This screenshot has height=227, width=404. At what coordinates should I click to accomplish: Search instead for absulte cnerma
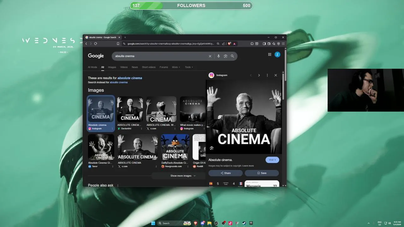click(x=119, y=82)
